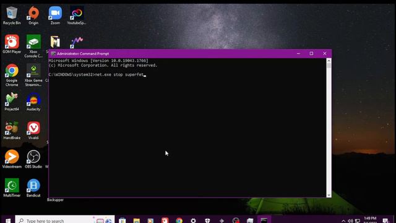396x223 pixels.
Task: Open OBS Studio desktop shortcut
Action: click(x=33, y=159)
